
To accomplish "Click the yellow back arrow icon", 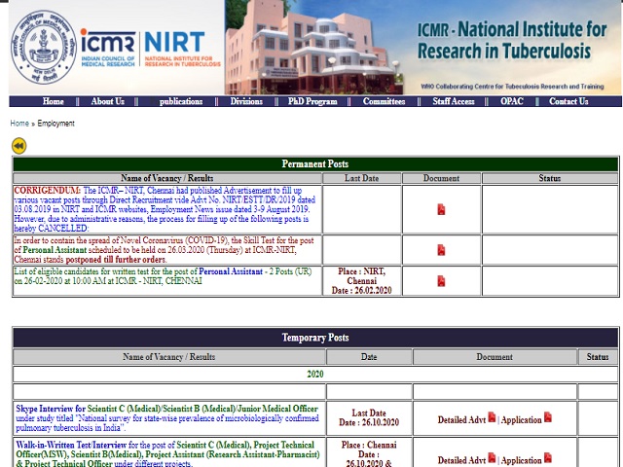I will pyautogui.click(x=19, y=146).
